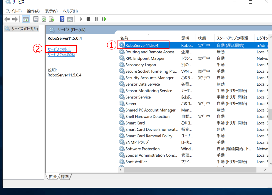272x195 pixels.
Task: Sort by the 名前 column header
Action: [x=149, y=38]
